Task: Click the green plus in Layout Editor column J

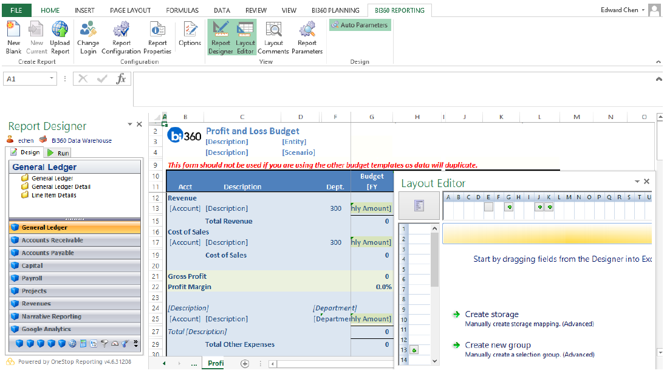Action: pos(539,207)
